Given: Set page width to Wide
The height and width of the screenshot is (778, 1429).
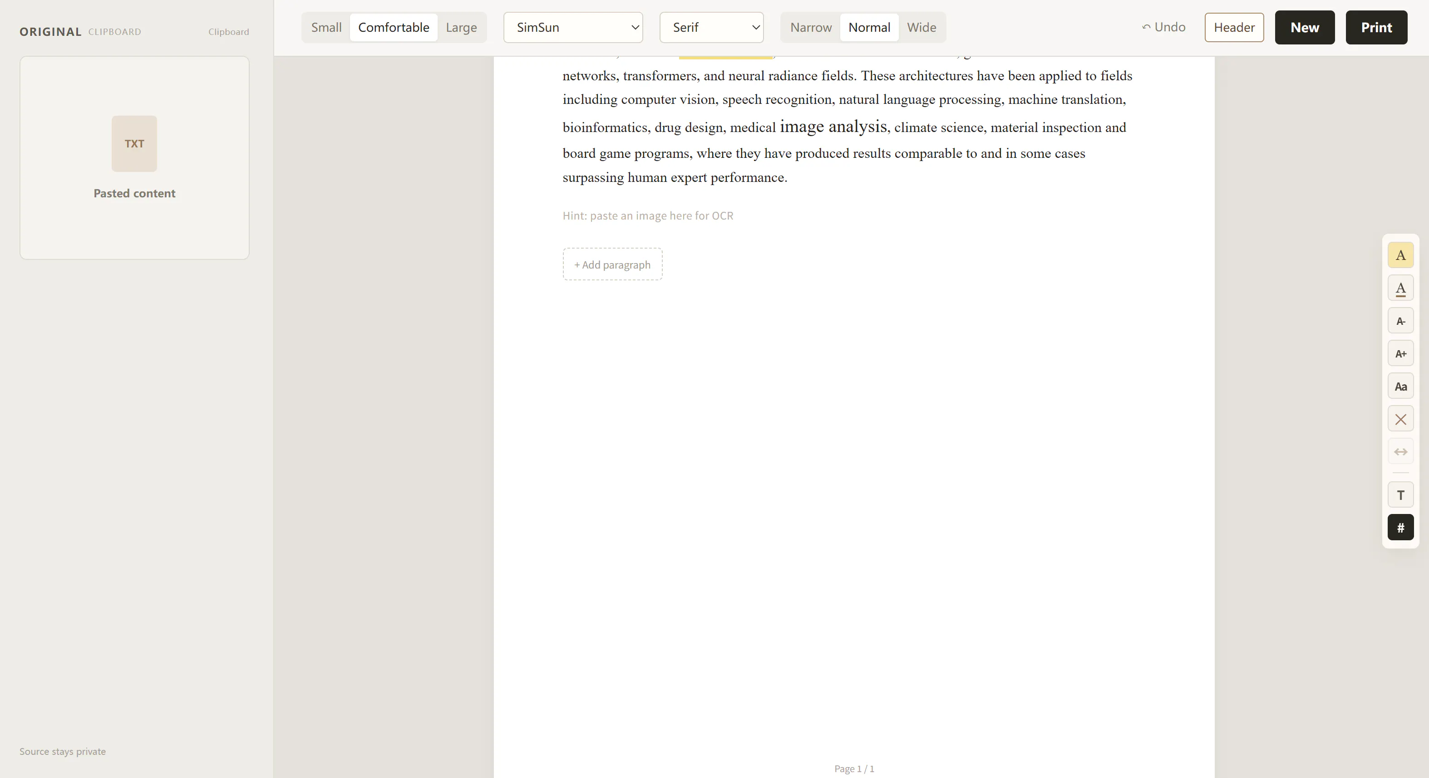Looking at the screenshot, I should pyautogui.click(x=921, y=27).
